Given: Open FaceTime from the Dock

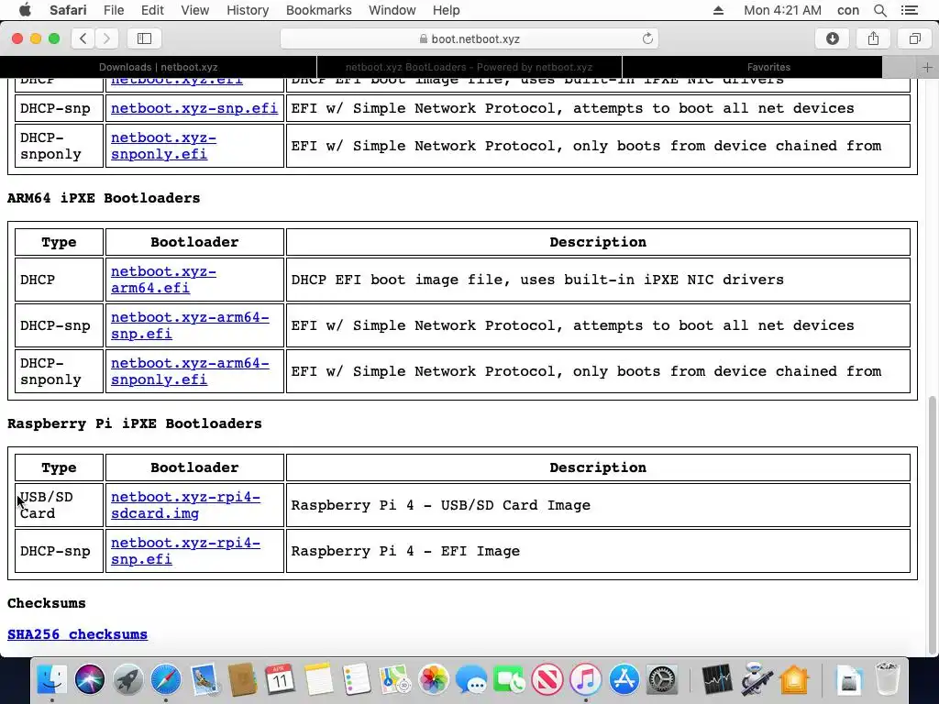Looking at the screenshot, I should coord(510,679).
